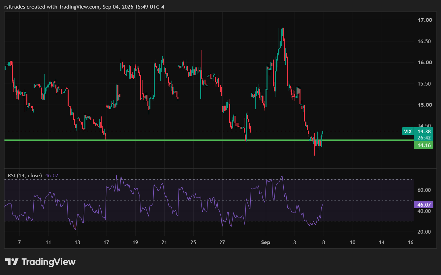Click date 14 on the time axis
Screen dimensions: 441x275
pyautogui.click(x=381, y=243)
